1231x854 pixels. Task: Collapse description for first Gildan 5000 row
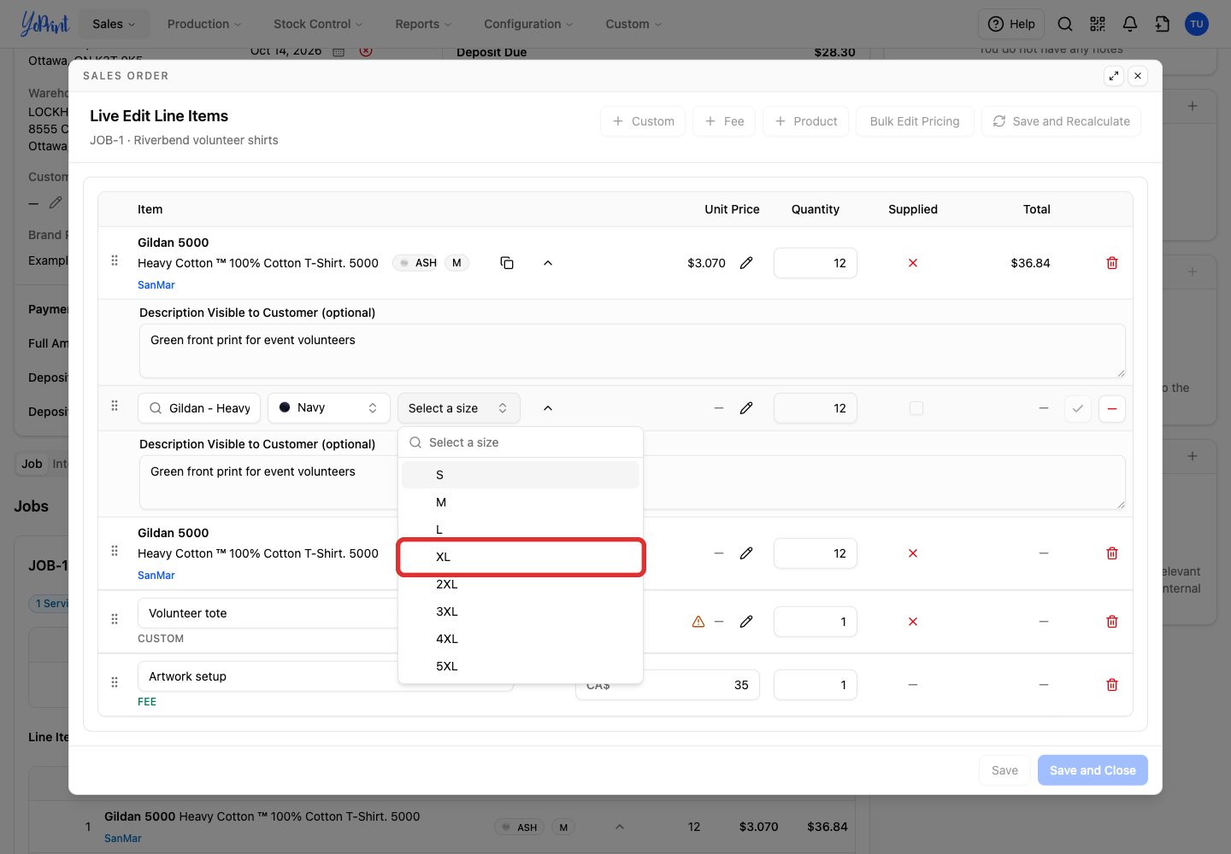click(548, 263)
